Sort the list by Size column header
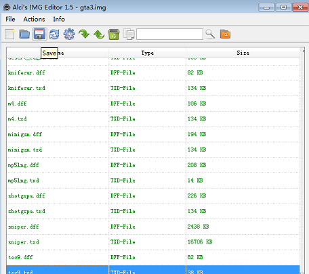309x274 pixels. tap(243, 53)
